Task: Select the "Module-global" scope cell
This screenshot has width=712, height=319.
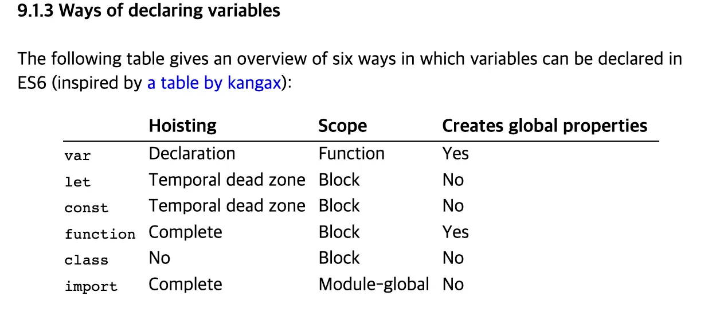Action: [x=373, y=284]
